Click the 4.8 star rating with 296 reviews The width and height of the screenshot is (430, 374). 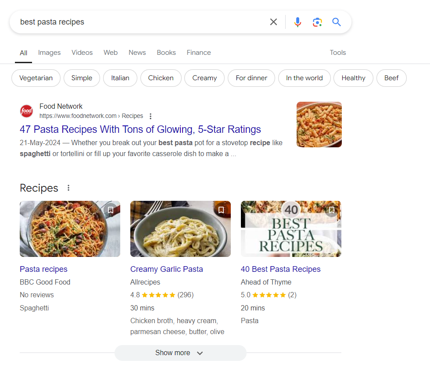[162, 295]
